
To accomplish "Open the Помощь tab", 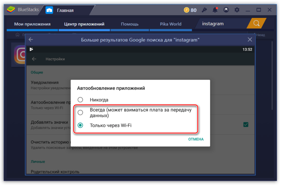I will pos(130,24).
